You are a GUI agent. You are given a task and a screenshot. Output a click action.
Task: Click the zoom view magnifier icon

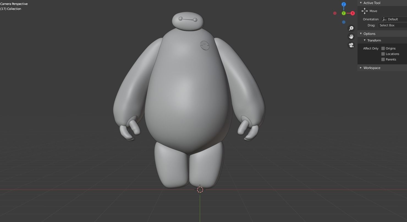[x=351, y=28]
